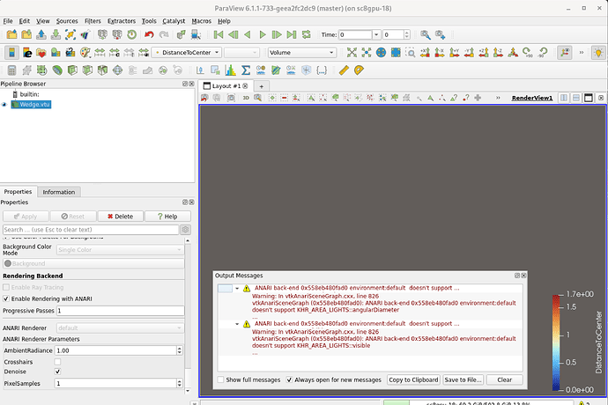
Task: Undo last action with red arrow
Action: (x=149, y=34)
